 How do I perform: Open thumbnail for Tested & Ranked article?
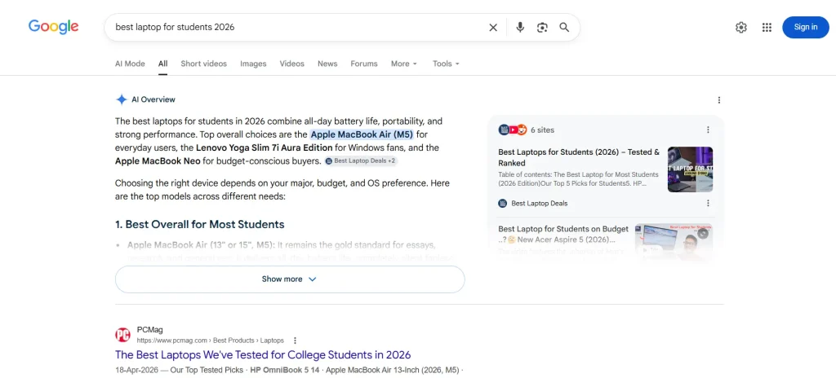pos(690,169)
